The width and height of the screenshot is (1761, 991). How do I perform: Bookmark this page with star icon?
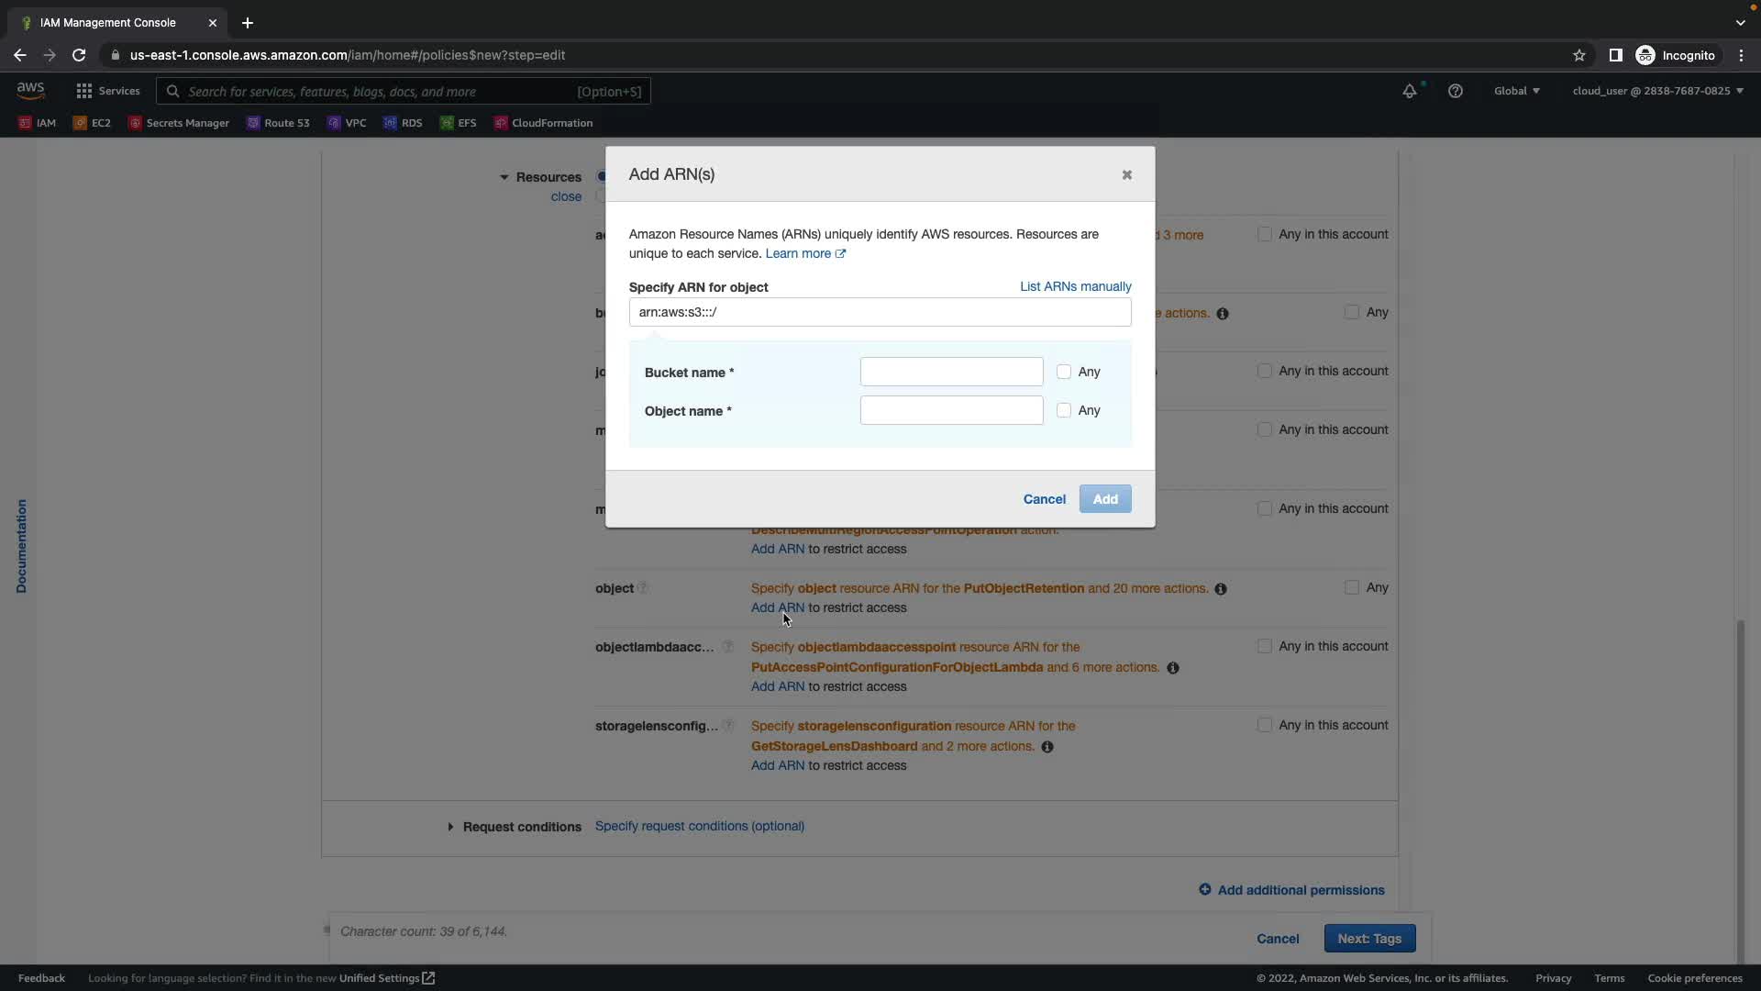click(1579, 55)
